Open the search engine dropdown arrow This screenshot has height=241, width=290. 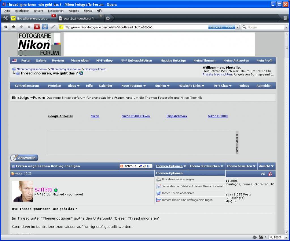tap(286, 27)
